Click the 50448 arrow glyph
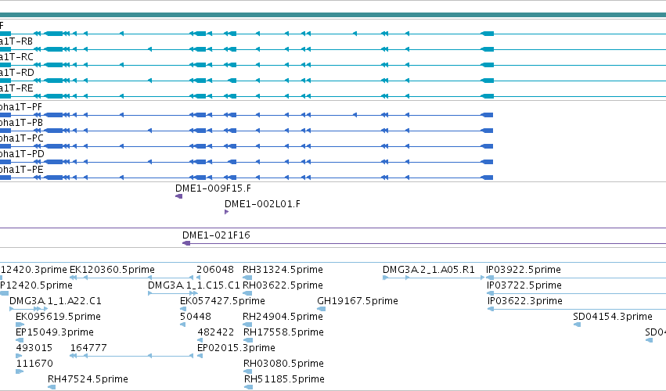 tap(182, 325)
